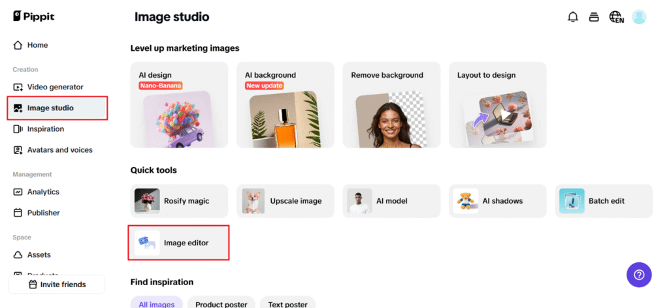Screen dimensions: 669x308
Task: Go to Home in sidebar
Action: 37,45
